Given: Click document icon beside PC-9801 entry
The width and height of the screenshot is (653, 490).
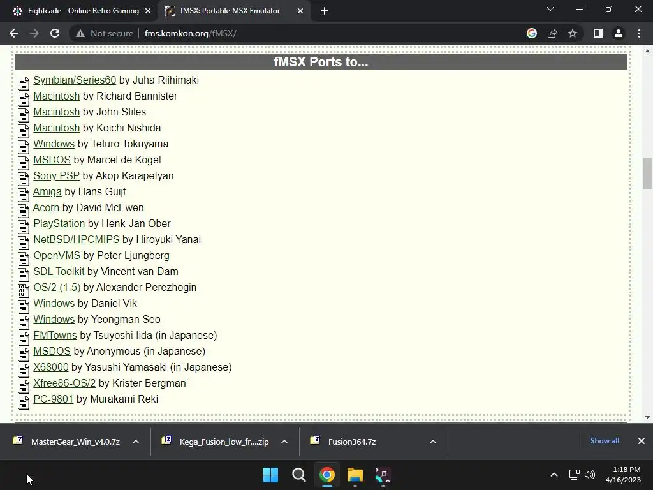Looking at the screenshot, I should 24,402.
